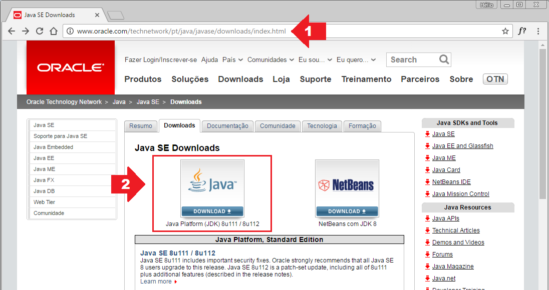Click Download button under NetBeans logo
This screenshot has height=290, width=549.
click(347, 211)
